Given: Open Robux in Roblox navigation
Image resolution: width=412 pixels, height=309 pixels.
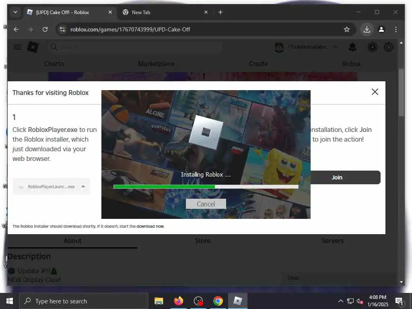Looking at the screenshot, I should pyautogui.click(x=351, y=64).
